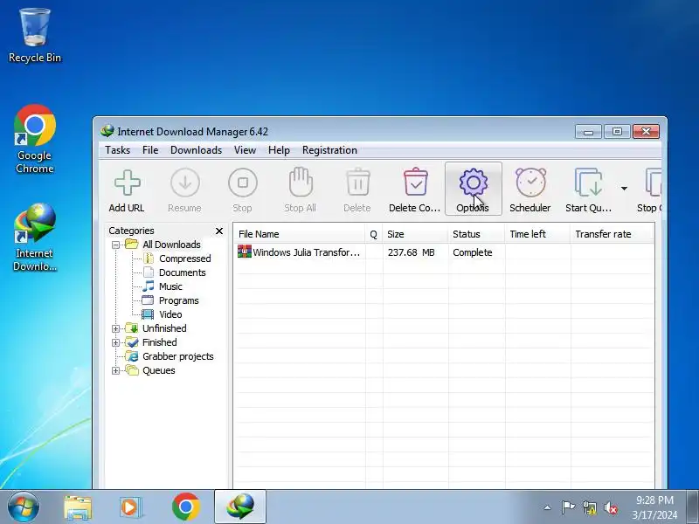The width and height of the screenshot is (699, 524).
Task: Click the Start Queue toolbar icon
Action: 588,182
